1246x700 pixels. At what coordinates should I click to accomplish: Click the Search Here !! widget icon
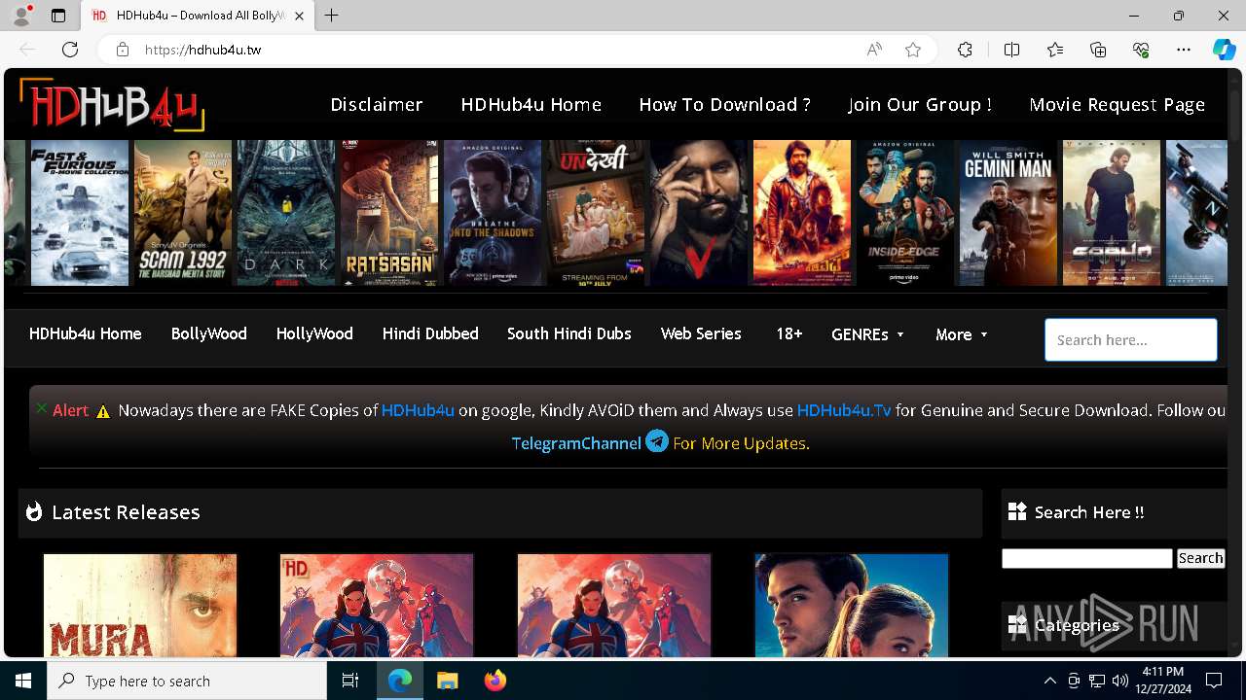coord(1017,511)
